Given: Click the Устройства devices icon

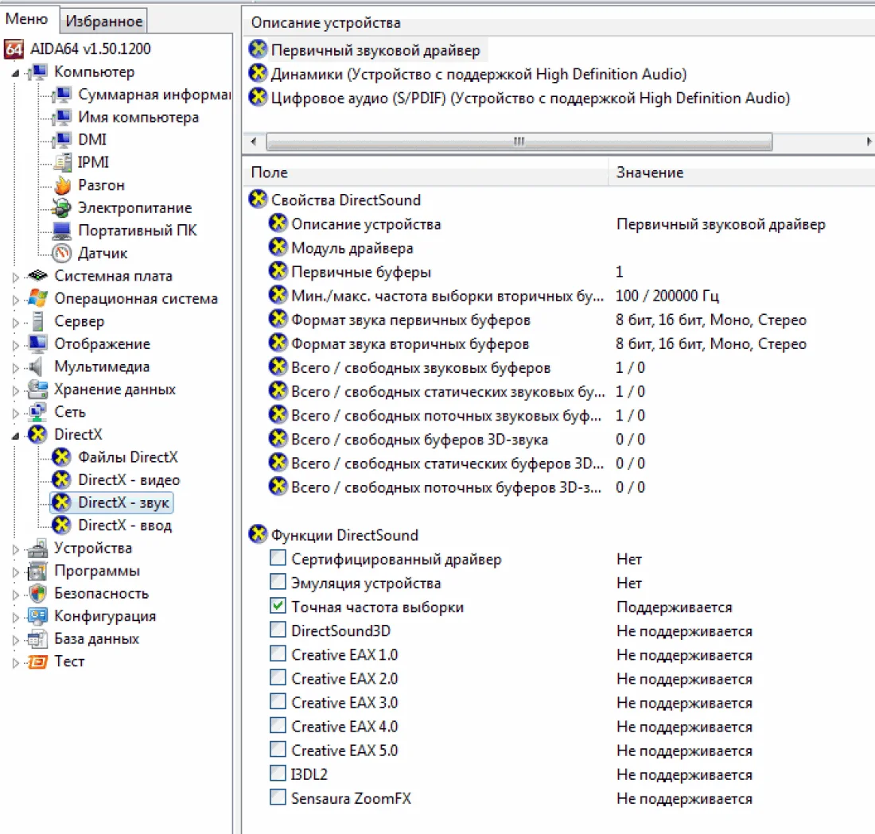Looking at the screenshot, I should (38, 549).
